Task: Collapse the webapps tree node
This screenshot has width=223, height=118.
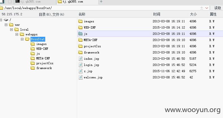Action: tap(17, 34)
